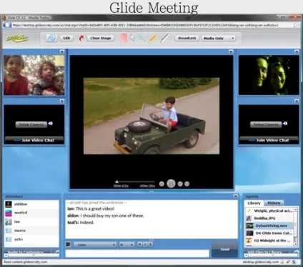Select DylanDriving.mov in library
Image resolution: width=303 pixels, height=267 pixels.
pos(269,225)
